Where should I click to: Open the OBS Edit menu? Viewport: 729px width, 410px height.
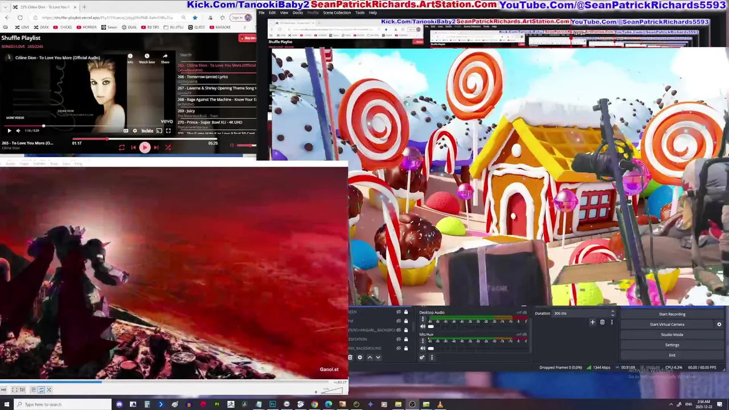point(272,13)
